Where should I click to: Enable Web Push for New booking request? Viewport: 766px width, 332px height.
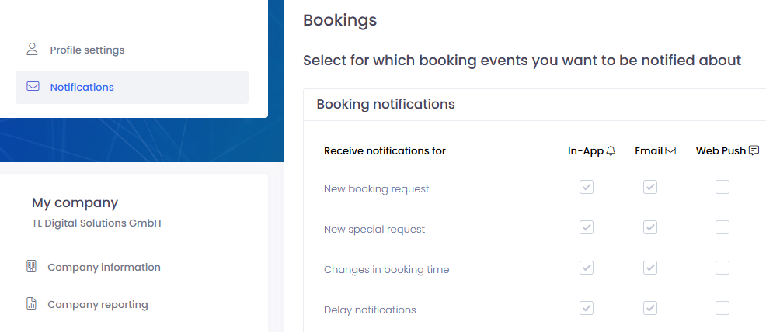(722, 187)
